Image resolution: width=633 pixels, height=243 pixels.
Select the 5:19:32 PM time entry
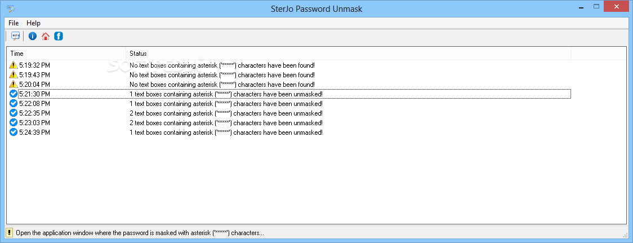(35, 65)
